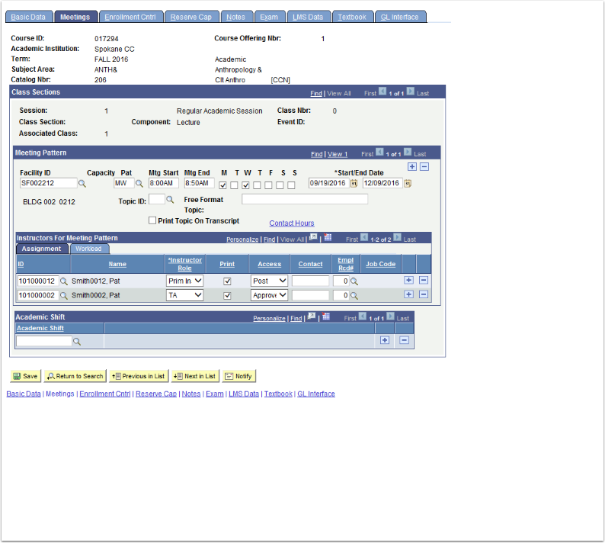Switch to the Enrollment Cntrl tab
The height and width of the screenshot is (543, 605).
[x=130, y=17]
